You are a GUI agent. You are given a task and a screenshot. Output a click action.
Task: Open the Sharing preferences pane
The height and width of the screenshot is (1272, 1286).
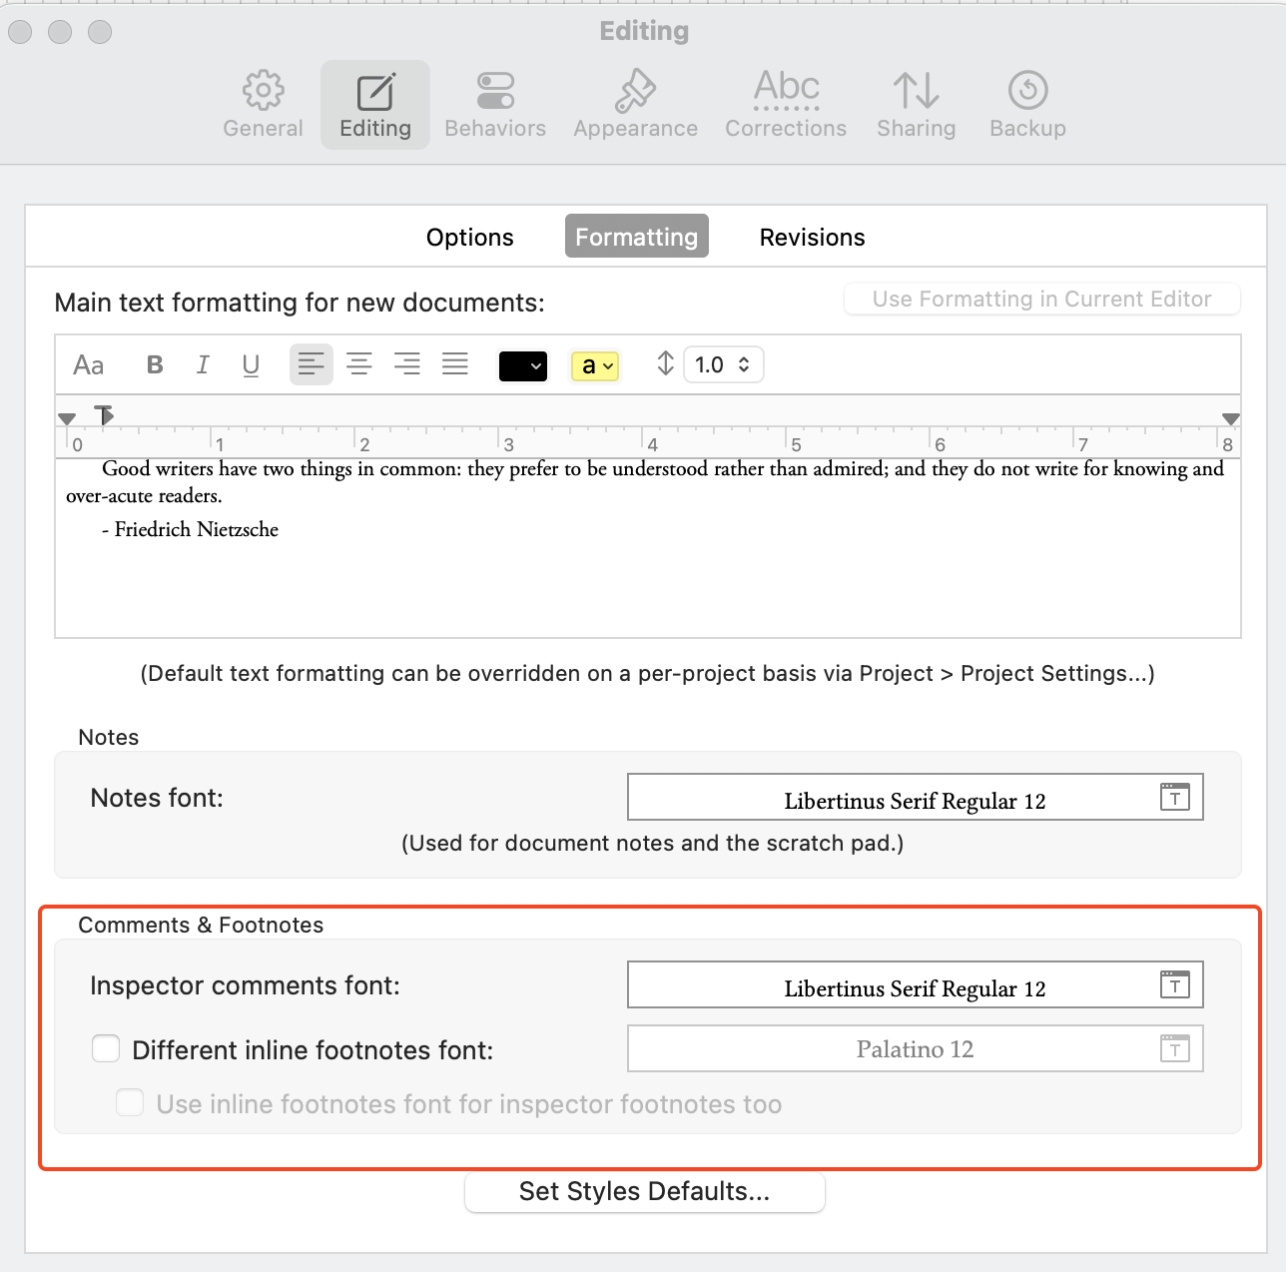pos(916,105)
